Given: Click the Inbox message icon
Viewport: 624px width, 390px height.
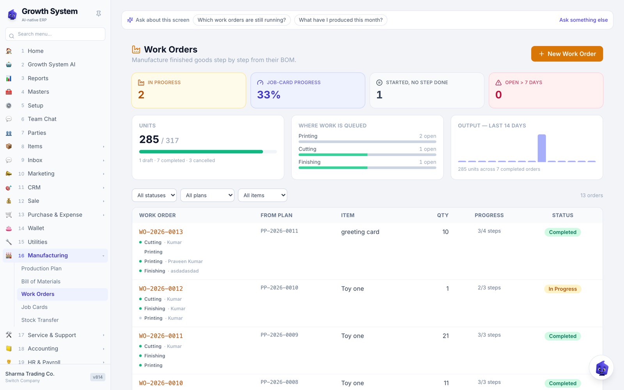Looking at the screenshot, I should pyautogui.click(x=9, y=160).
